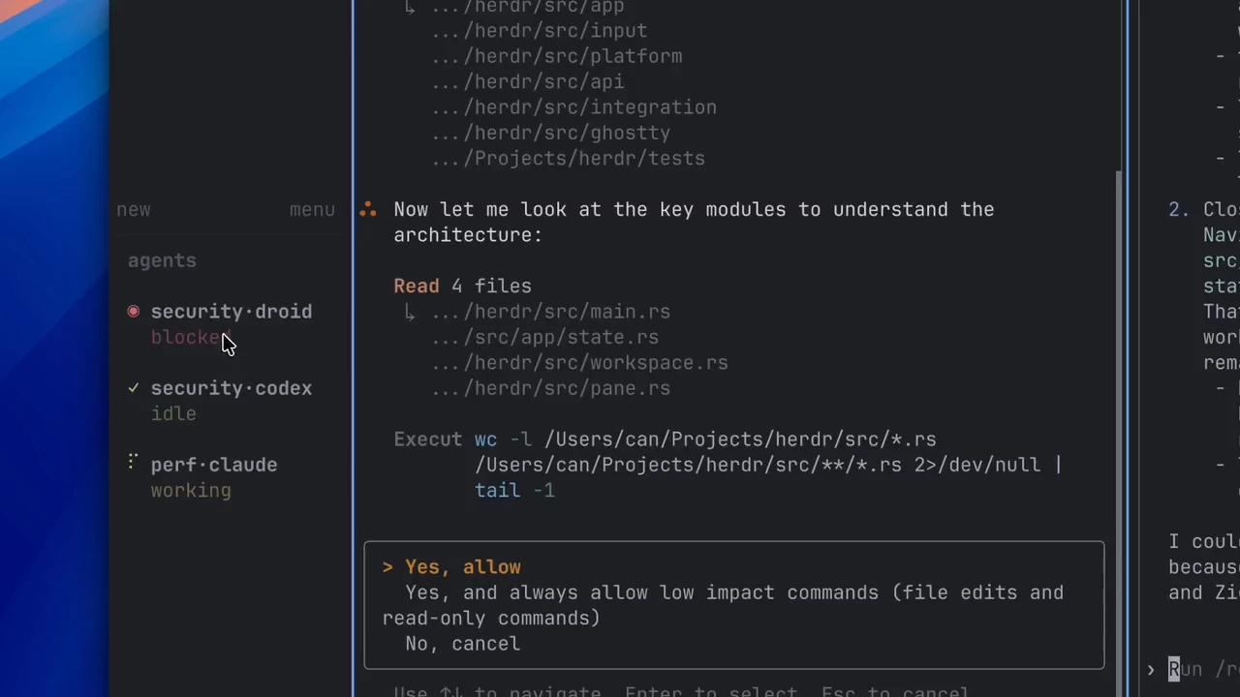Click the path .../src/app/state.rs
This screenshot has height=697, width=1240.
[x=544, y=337]
